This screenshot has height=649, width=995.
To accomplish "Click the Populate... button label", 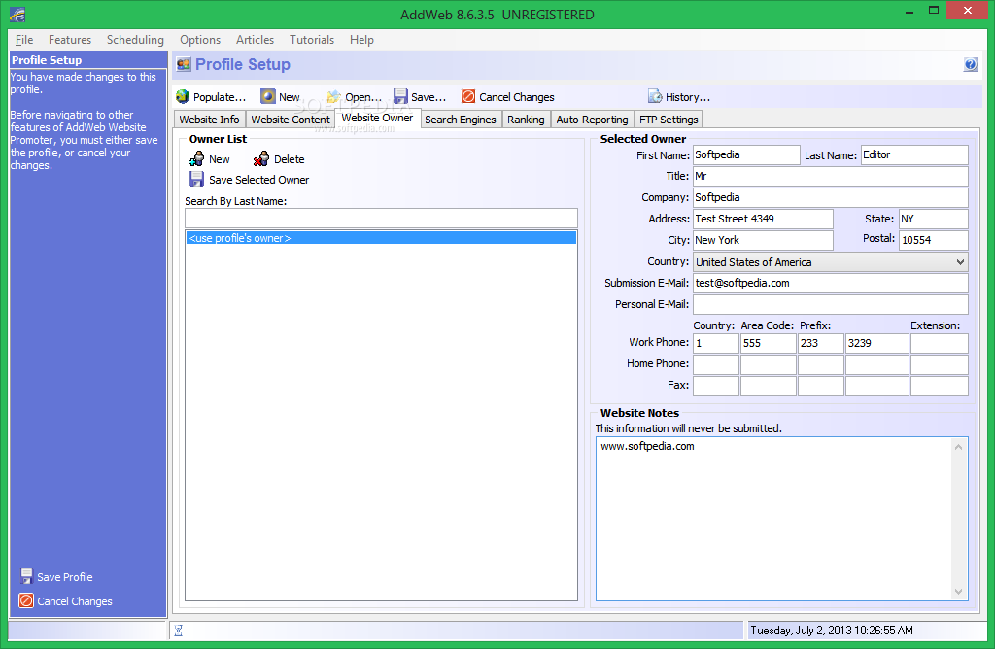I will [219, 97].
